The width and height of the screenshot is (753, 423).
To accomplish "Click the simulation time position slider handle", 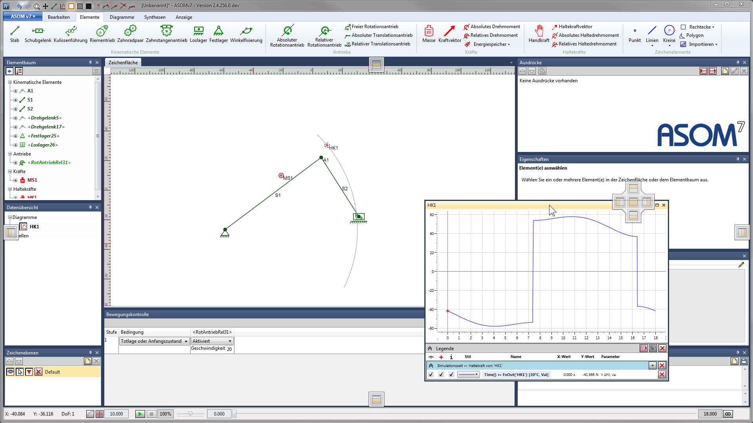I will [x=234, y=414].
